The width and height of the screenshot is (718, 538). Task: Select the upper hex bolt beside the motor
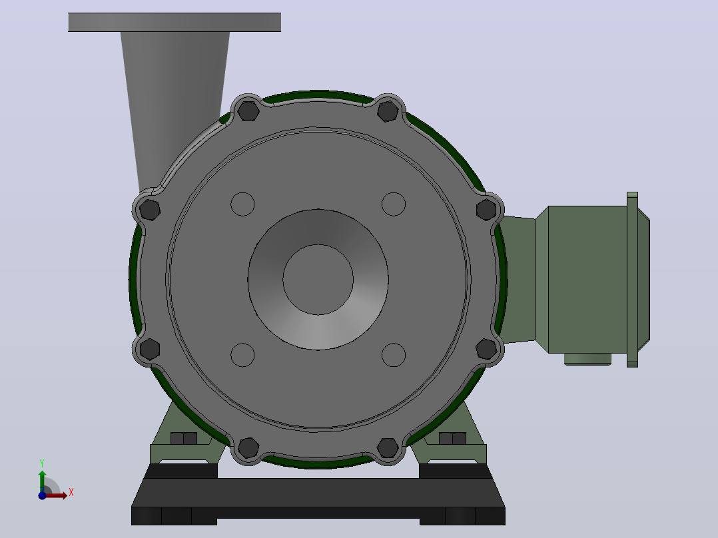coord(486,210)
